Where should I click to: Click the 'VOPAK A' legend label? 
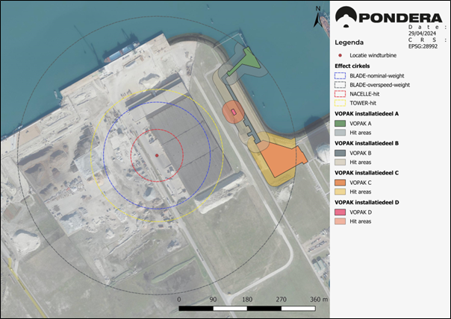click(361, 124)
